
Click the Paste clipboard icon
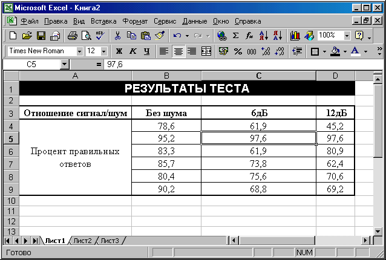pyautogui.click(x=145, y=36)
